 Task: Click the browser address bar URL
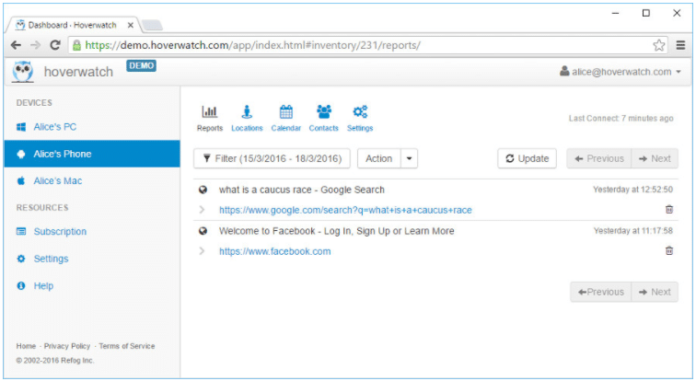pyautogui.click(x=252, y=45)
